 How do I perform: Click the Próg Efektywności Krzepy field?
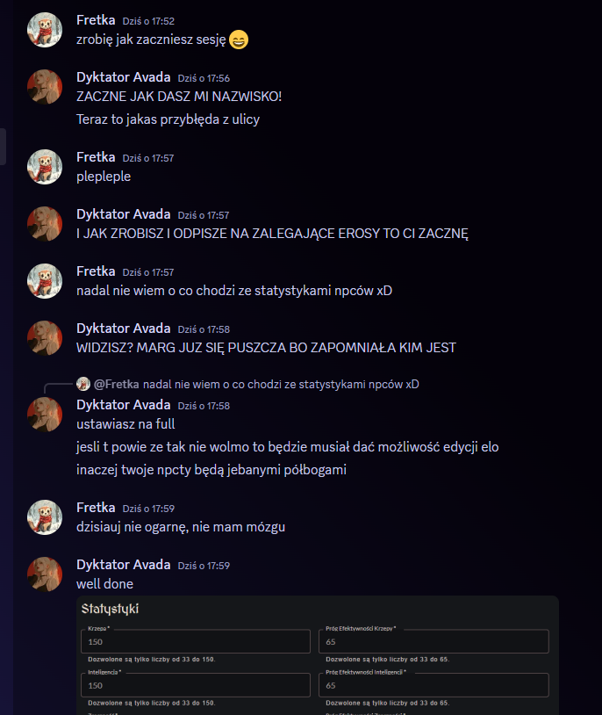point(434,641)
